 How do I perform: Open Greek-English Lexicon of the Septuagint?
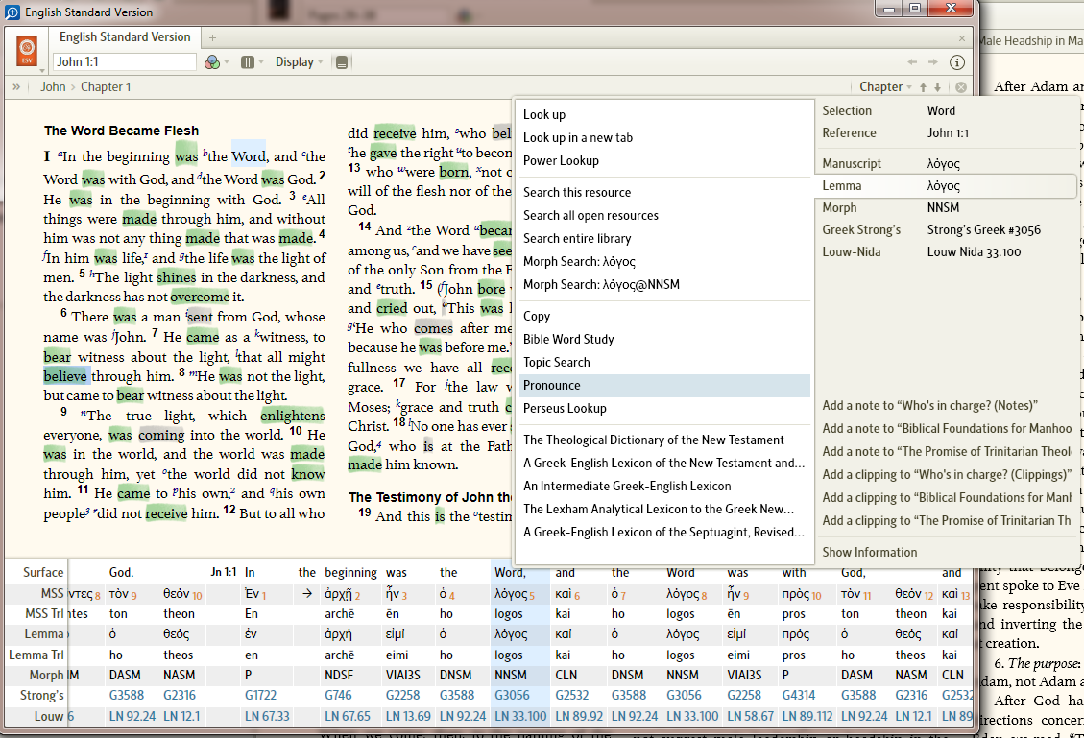664,532
